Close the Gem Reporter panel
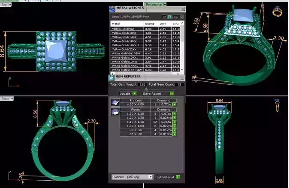Image resolution: width=290 pixels, height=188 pixels. pyautogui.click(x=182, y=78)
